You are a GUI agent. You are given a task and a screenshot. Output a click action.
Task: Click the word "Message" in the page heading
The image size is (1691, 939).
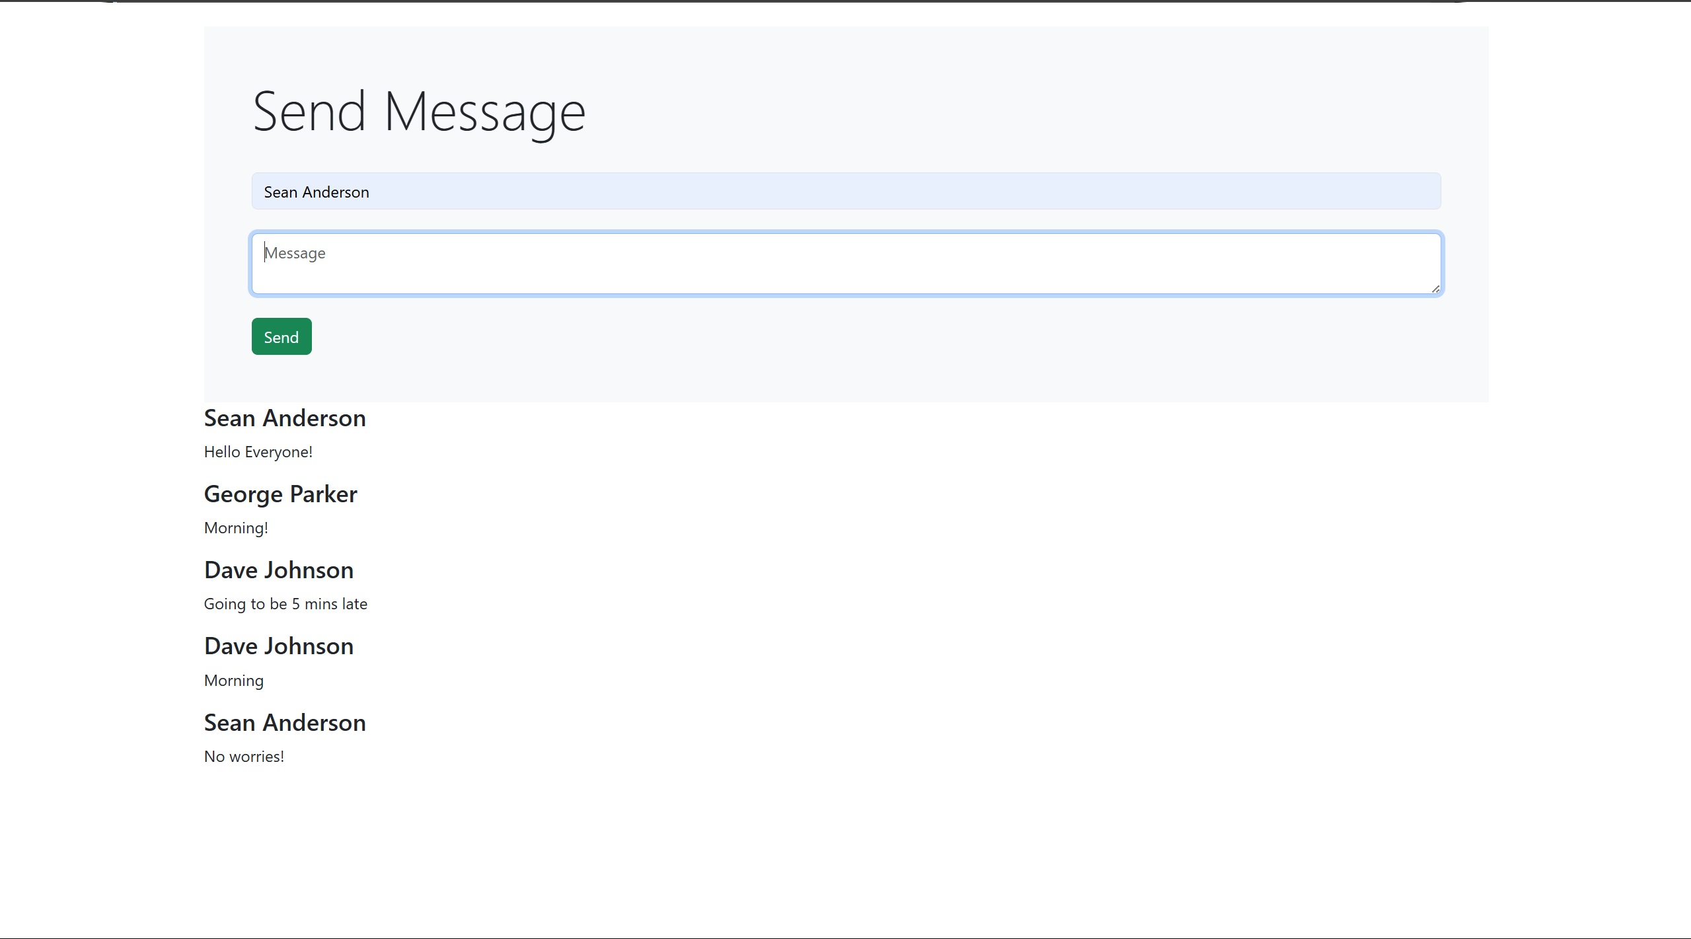pos(484,112)
